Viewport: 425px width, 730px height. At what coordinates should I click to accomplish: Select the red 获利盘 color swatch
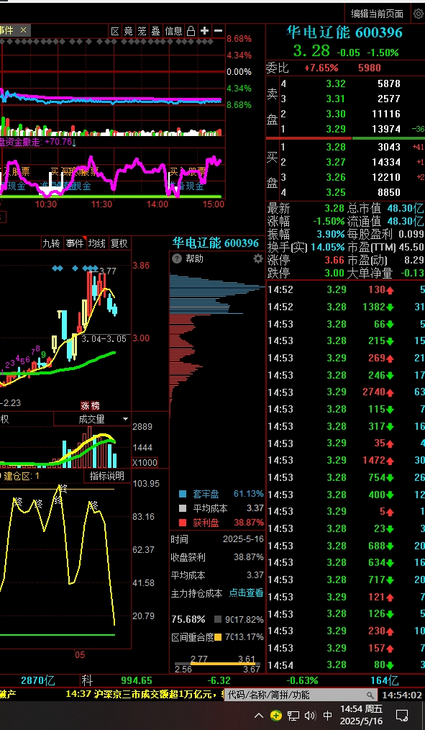click(183, 523)
